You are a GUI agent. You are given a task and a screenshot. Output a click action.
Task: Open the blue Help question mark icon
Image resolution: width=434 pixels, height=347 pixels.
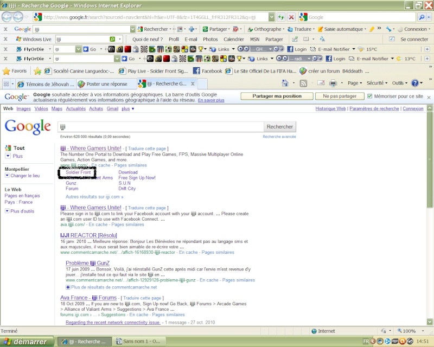[x=414, y=83]
